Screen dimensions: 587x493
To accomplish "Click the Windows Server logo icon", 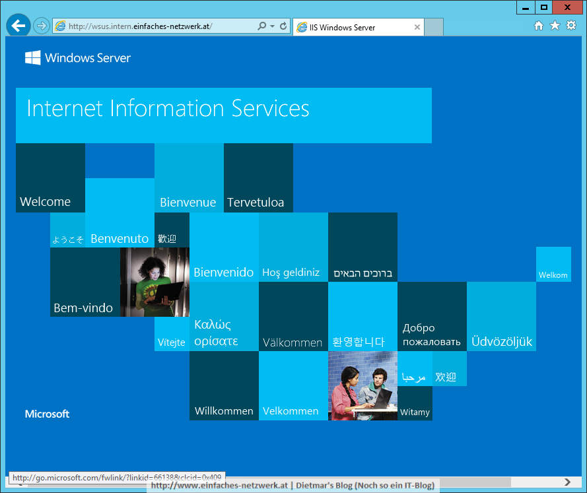I will pos(32,58).
